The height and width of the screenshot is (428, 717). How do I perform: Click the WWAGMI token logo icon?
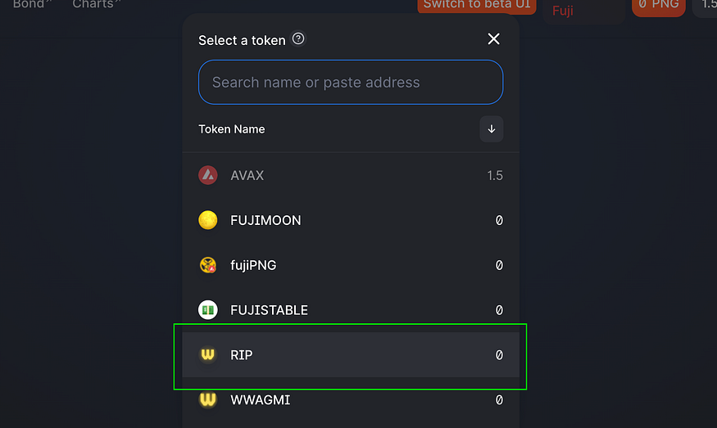click(208, 400)
